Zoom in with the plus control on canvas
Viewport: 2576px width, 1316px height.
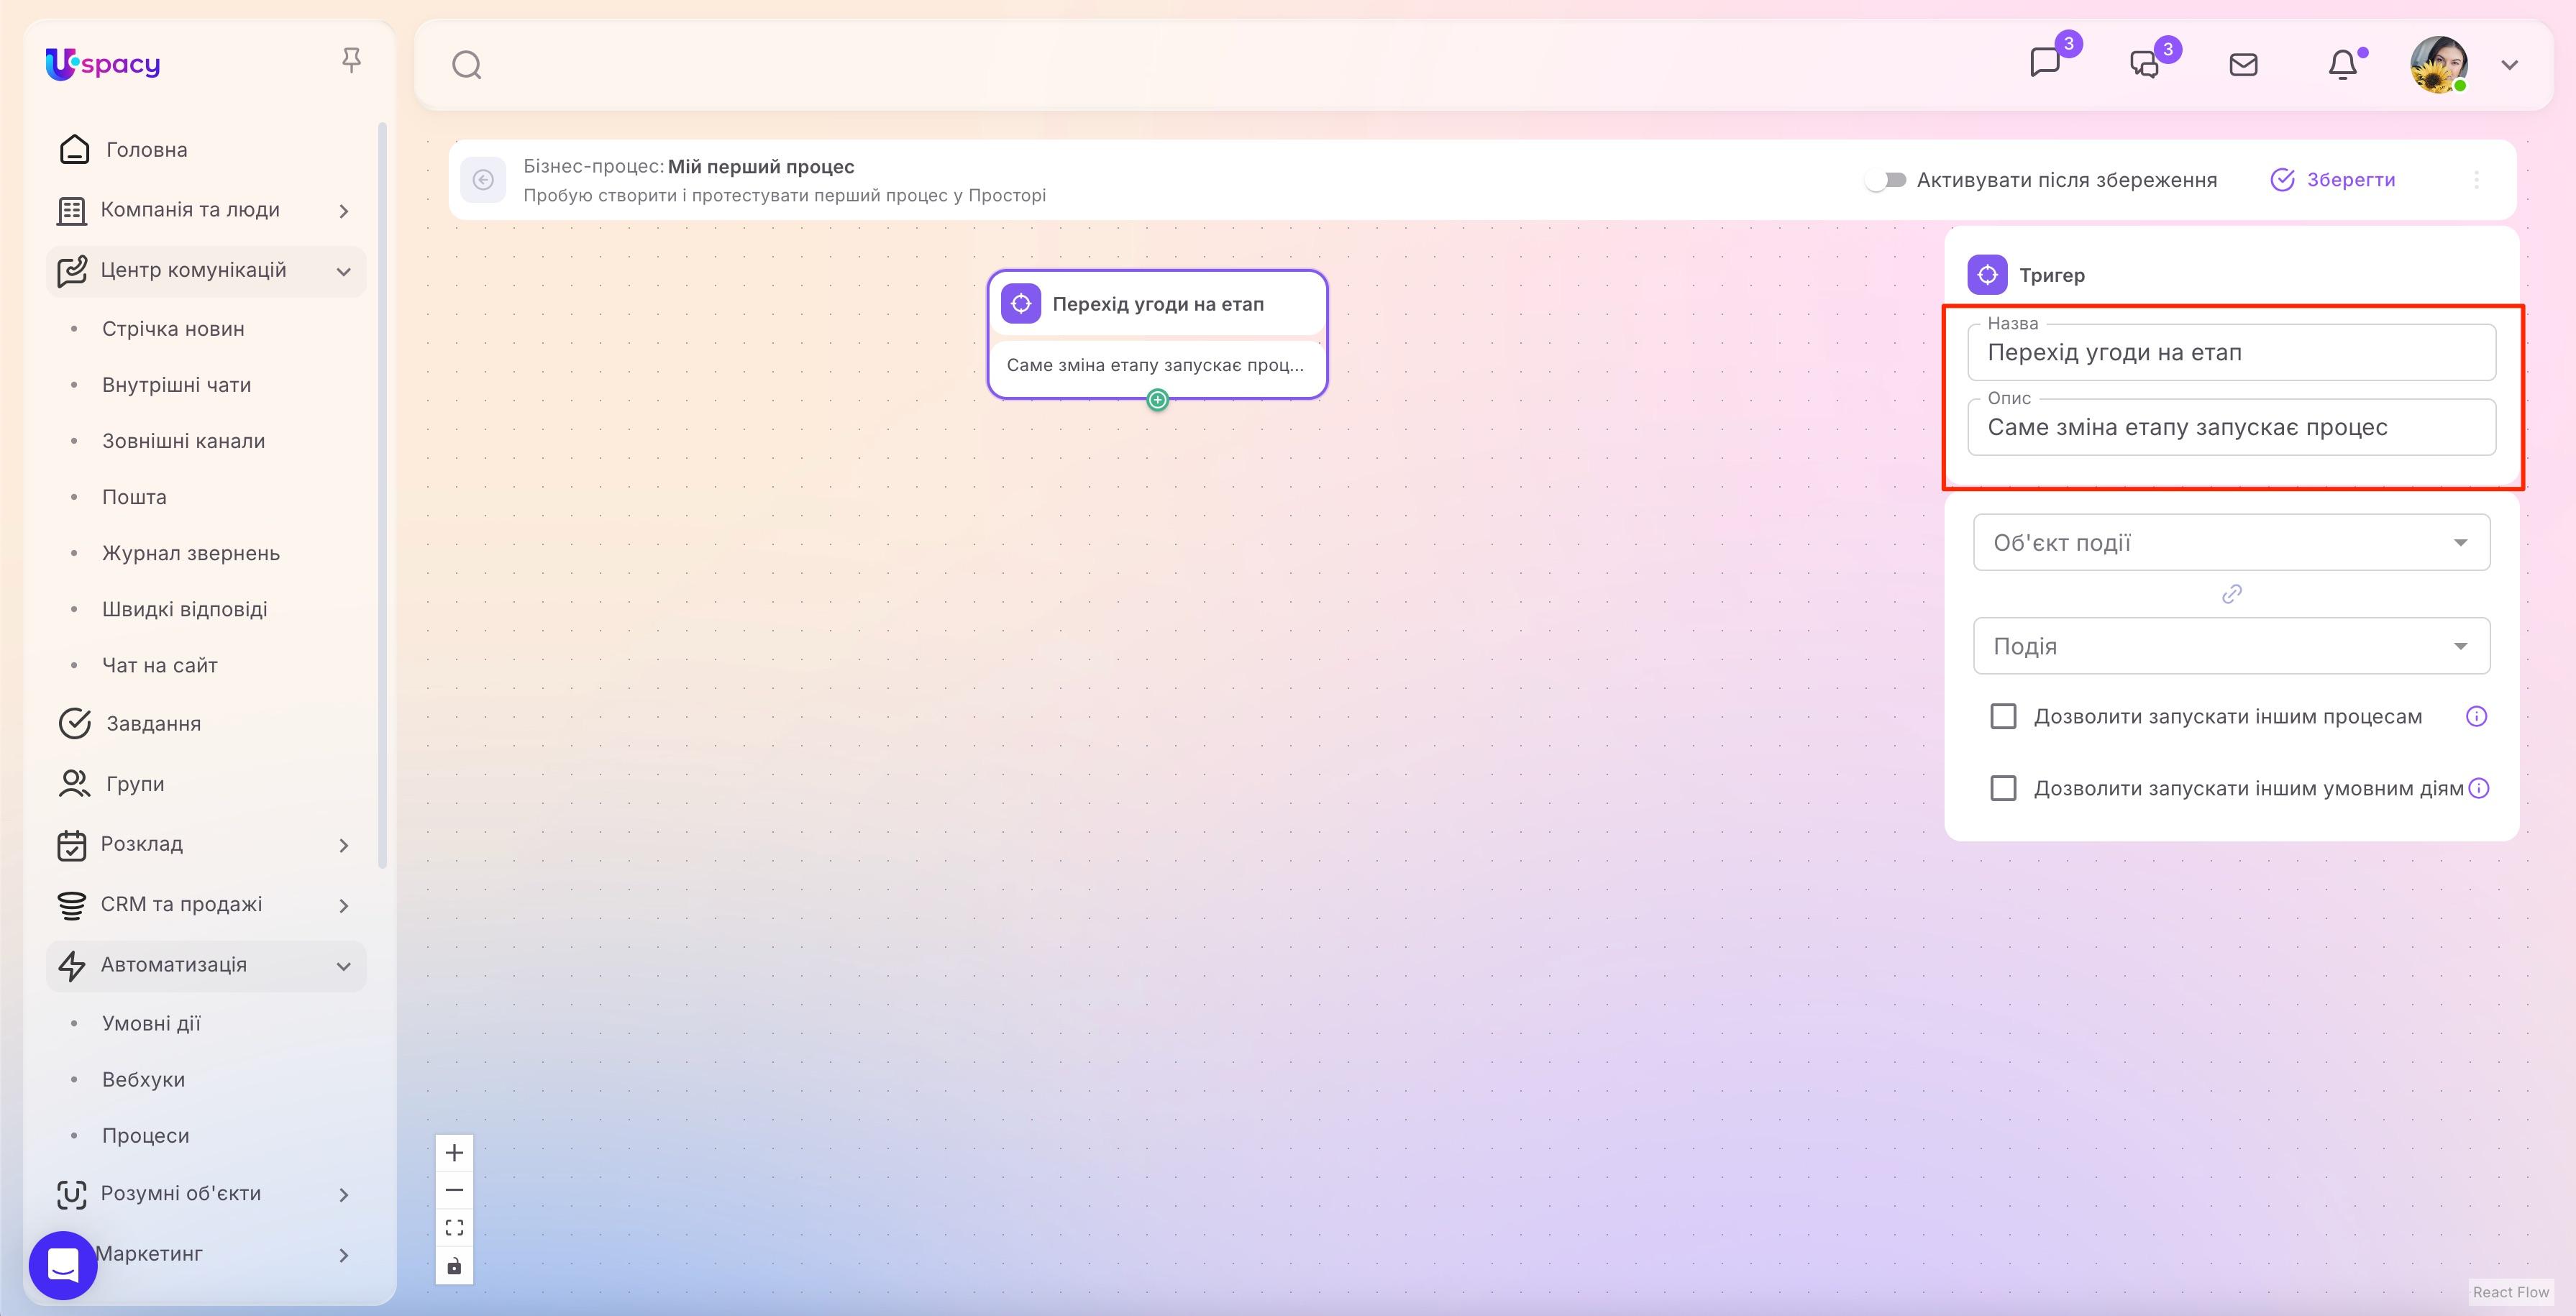(x=454, y=1152)
